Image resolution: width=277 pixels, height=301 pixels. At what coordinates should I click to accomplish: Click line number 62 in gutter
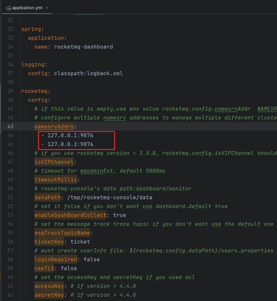[x=10, y=295]
